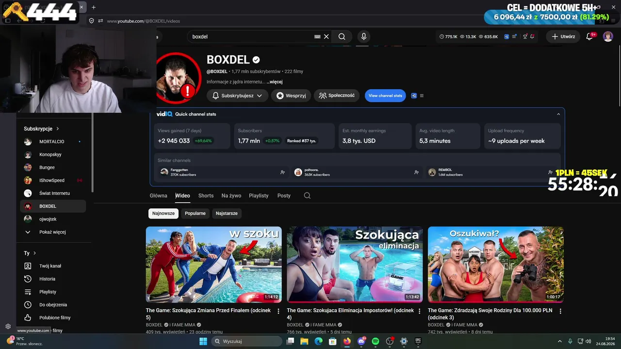The height and width of the screenshot is (349, 621).
Task: Click the vidIQ icon beside channel stats
Action: click(414, 95)
